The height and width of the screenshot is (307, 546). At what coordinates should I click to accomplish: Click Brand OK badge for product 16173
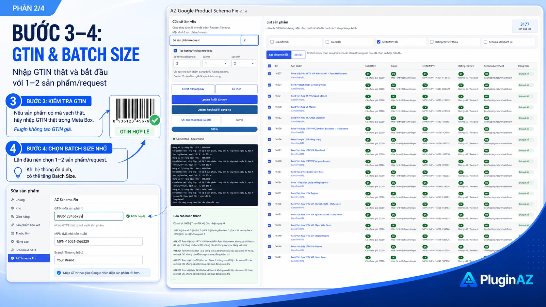pos(393,151)
